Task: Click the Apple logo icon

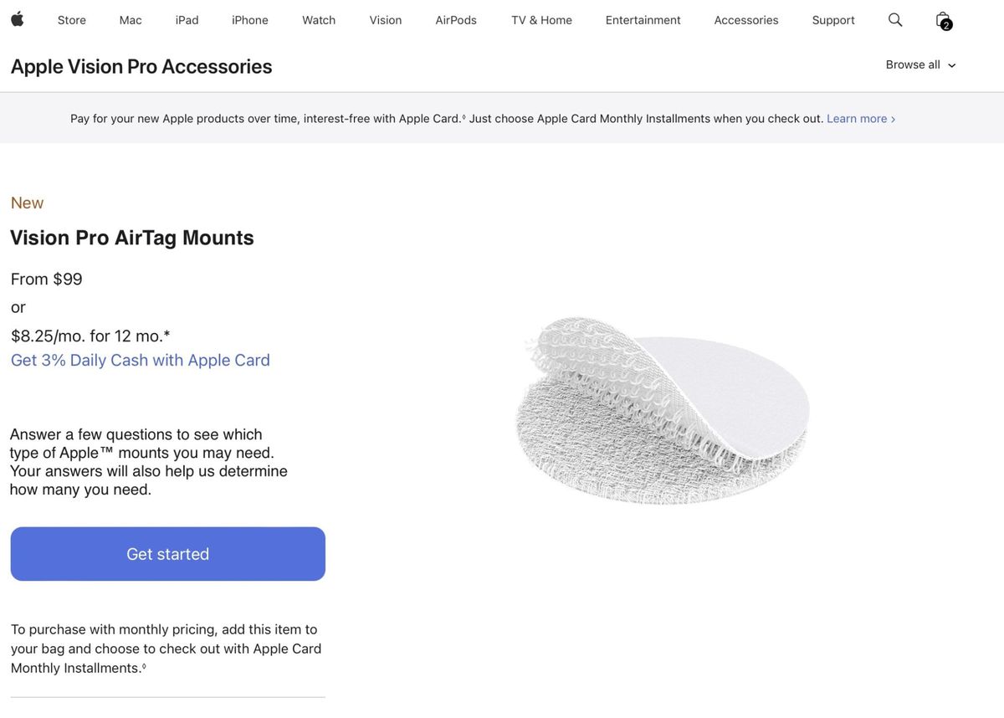Action: (17, 19)
